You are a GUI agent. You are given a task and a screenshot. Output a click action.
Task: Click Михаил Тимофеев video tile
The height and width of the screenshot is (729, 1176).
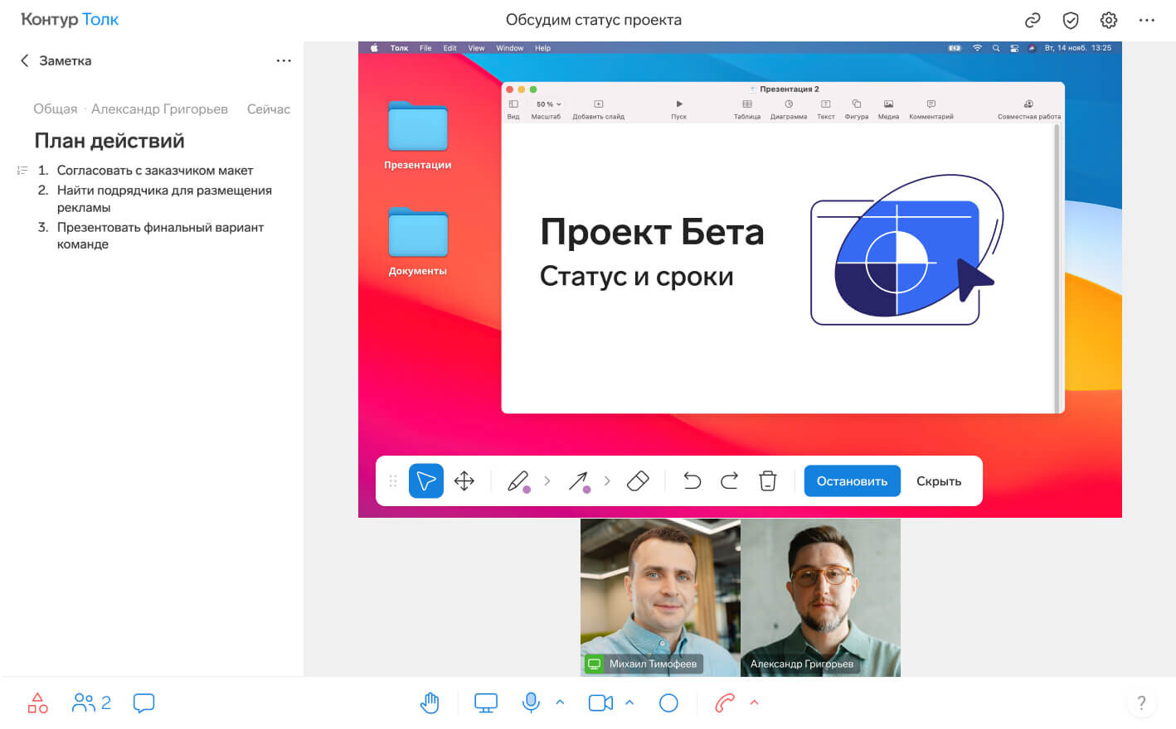[660, 597]
